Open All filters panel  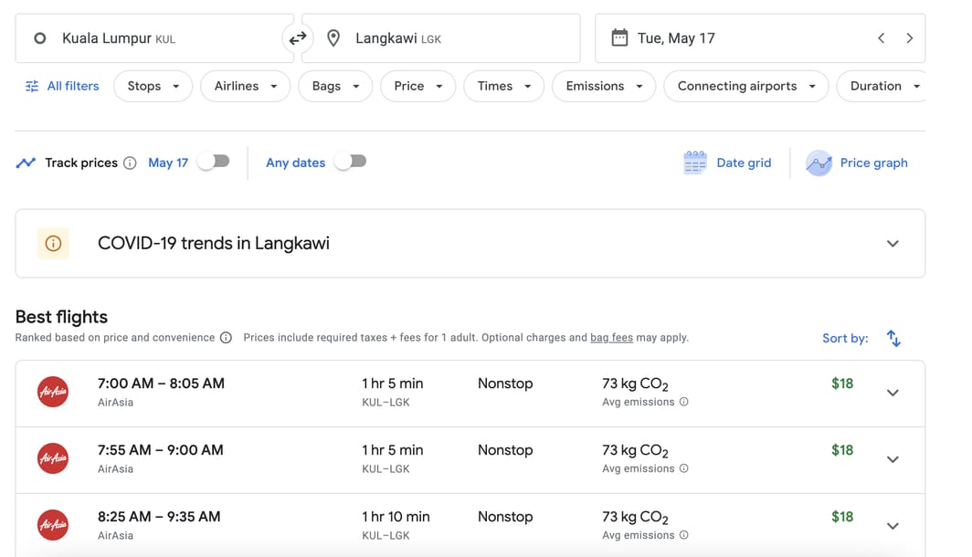point(62,86)
